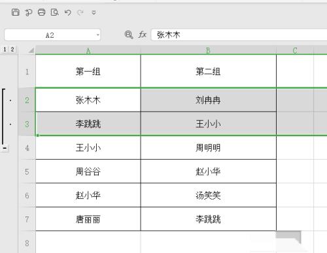Click the export to PDF icon
The width and height of the screenshot is (327, 253).
pyautogui.click(x=28, y=12)
